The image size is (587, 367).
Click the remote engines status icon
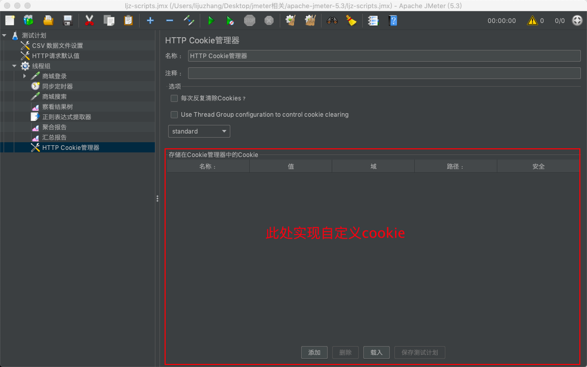577,20
